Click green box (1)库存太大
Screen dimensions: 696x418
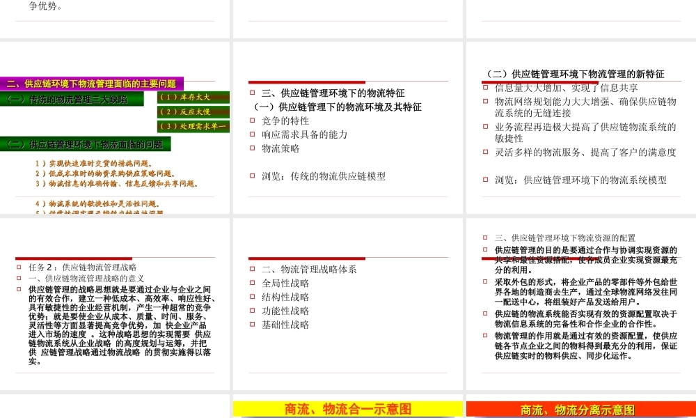point(193,98)
